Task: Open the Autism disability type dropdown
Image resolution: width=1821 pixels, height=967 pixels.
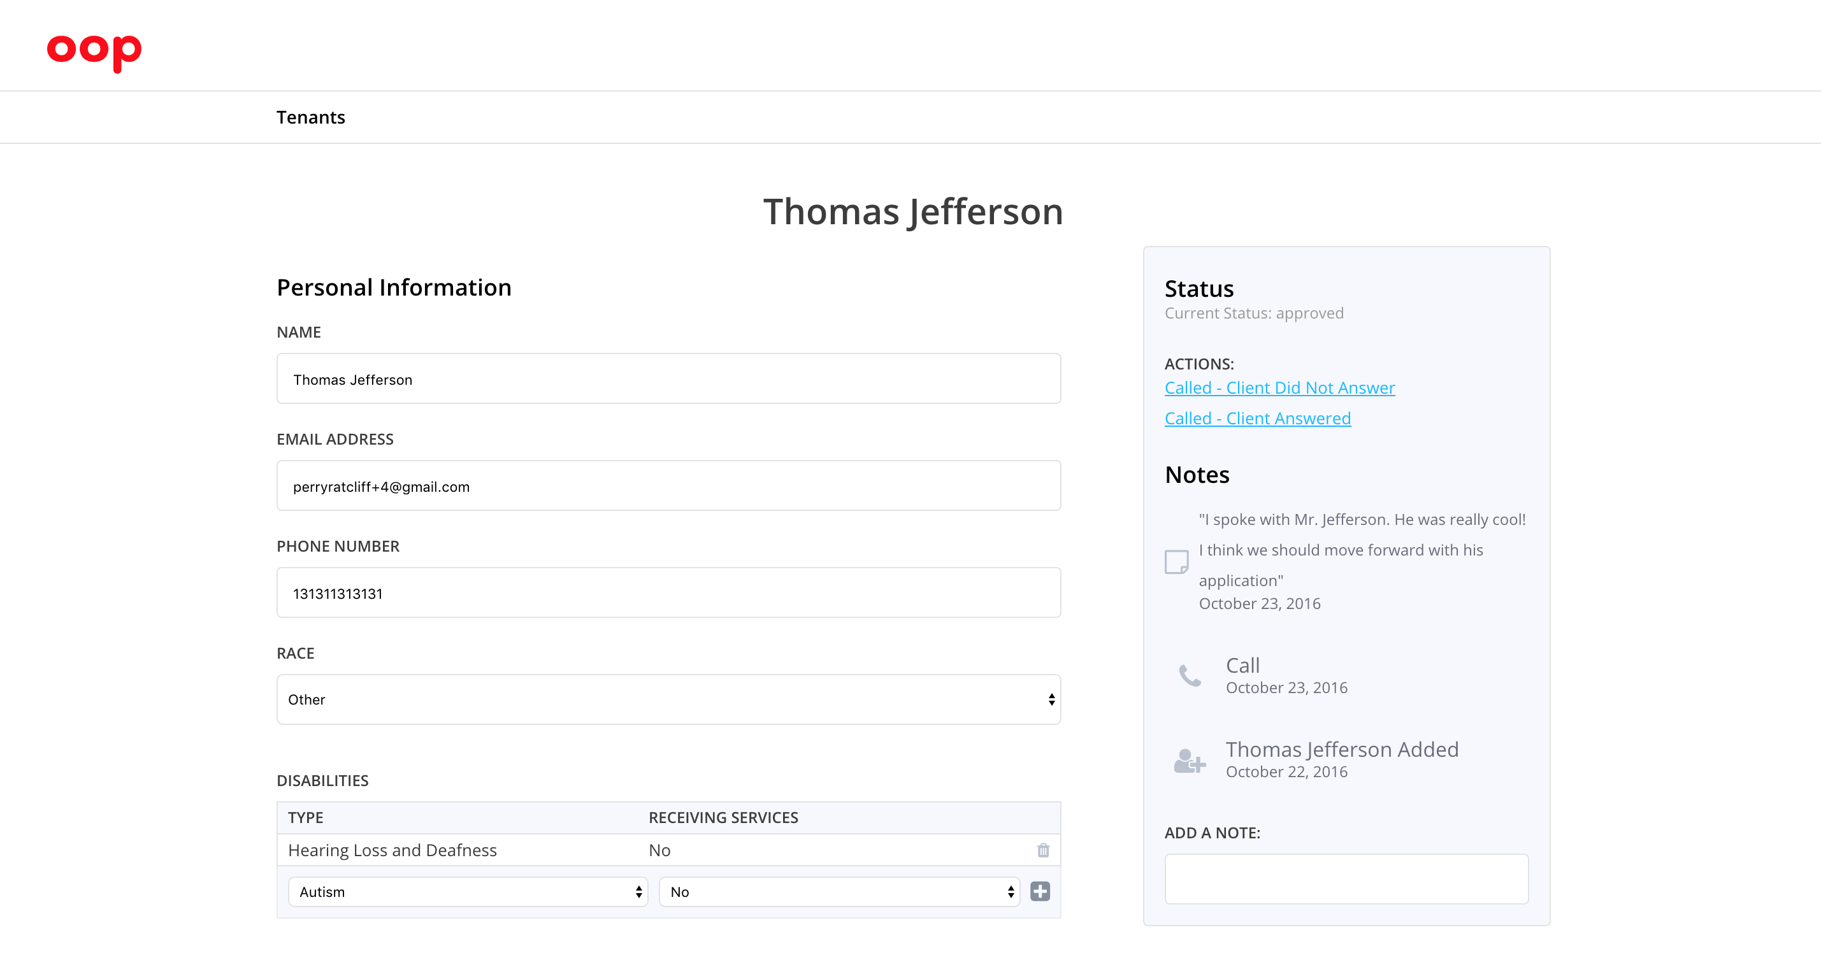Action: click(x=467, y=891)
